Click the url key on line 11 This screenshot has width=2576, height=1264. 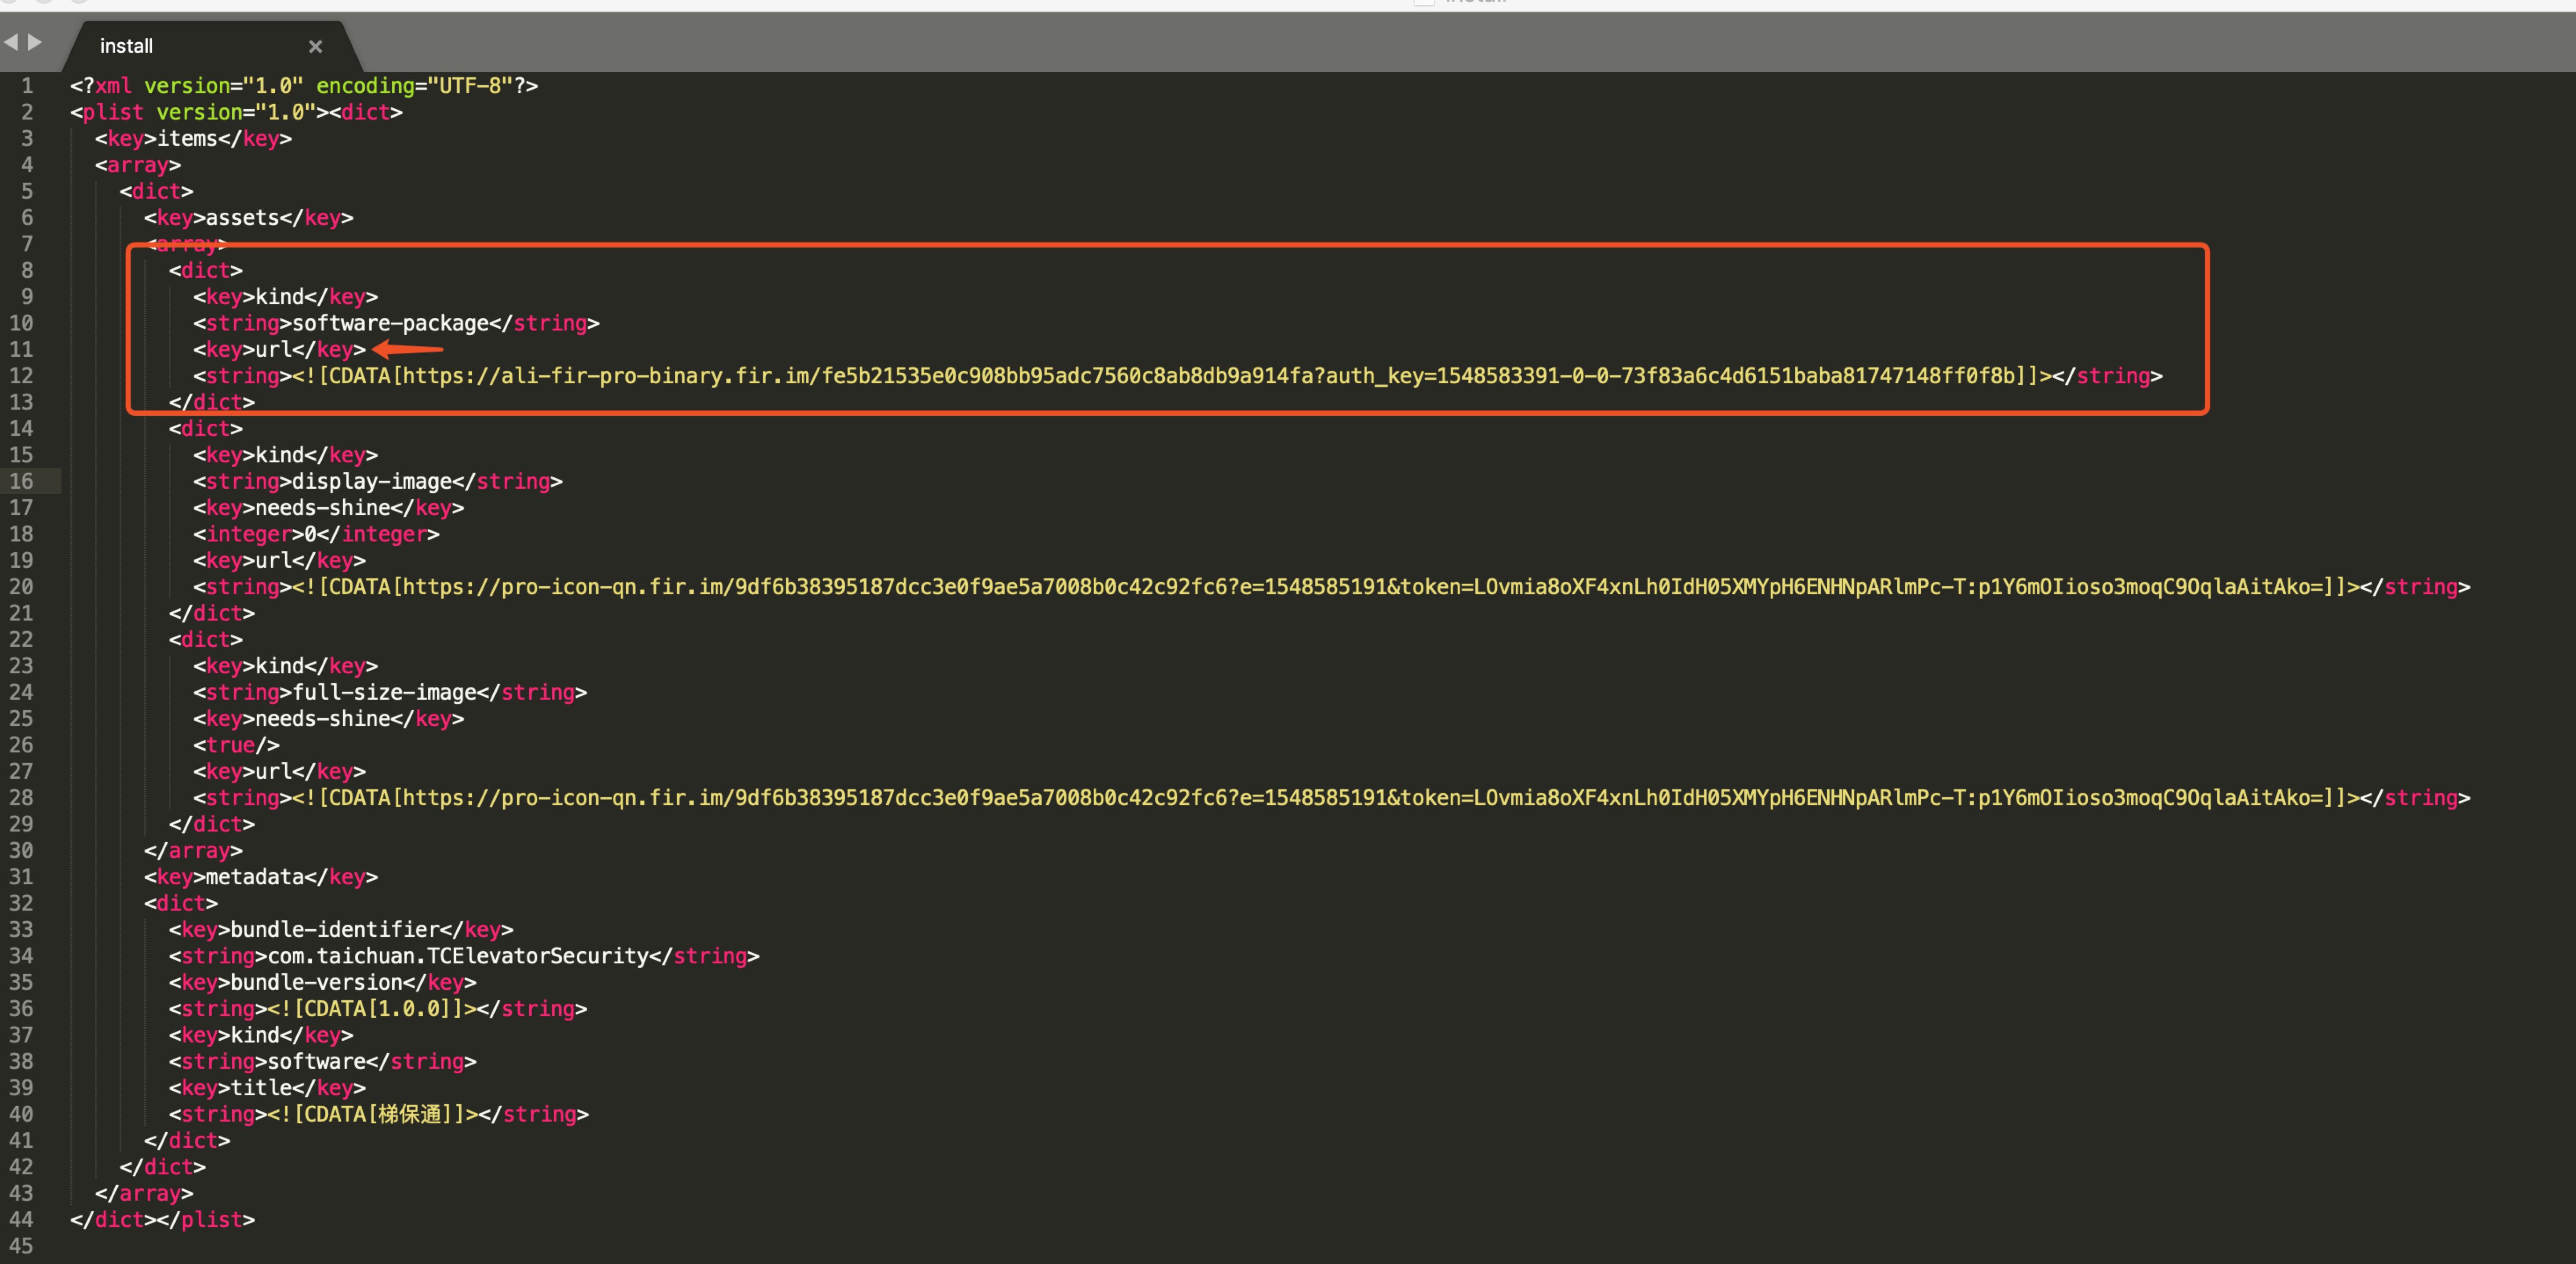coord(279,349)
